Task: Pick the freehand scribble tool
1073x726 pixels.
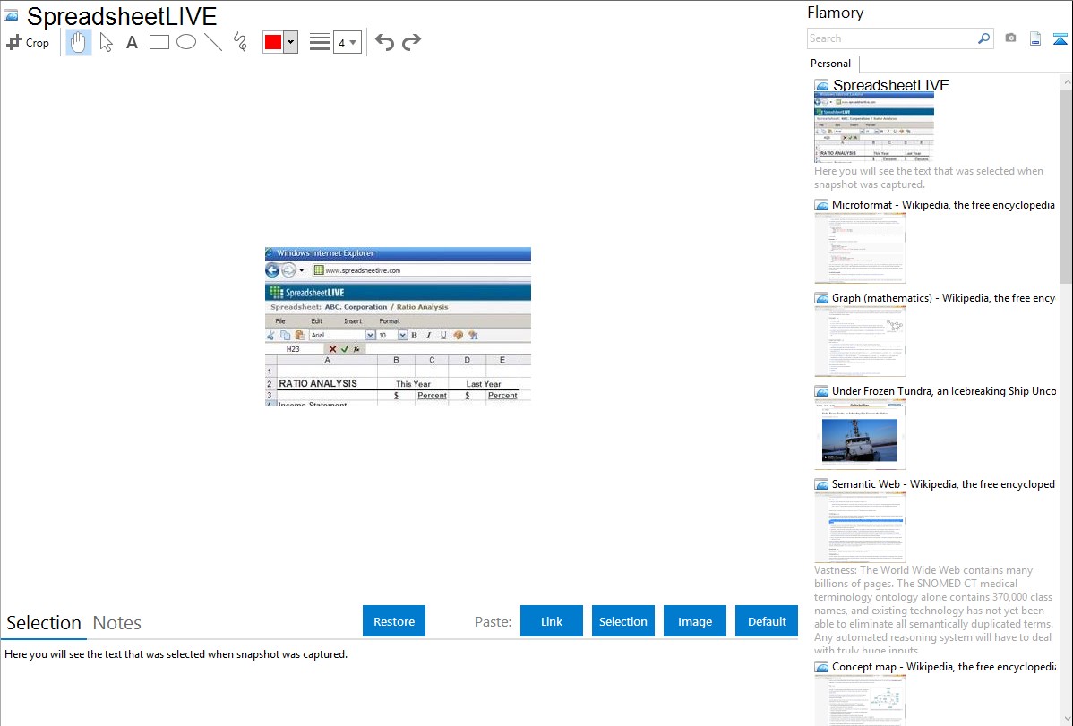Action: pos(239,42)
